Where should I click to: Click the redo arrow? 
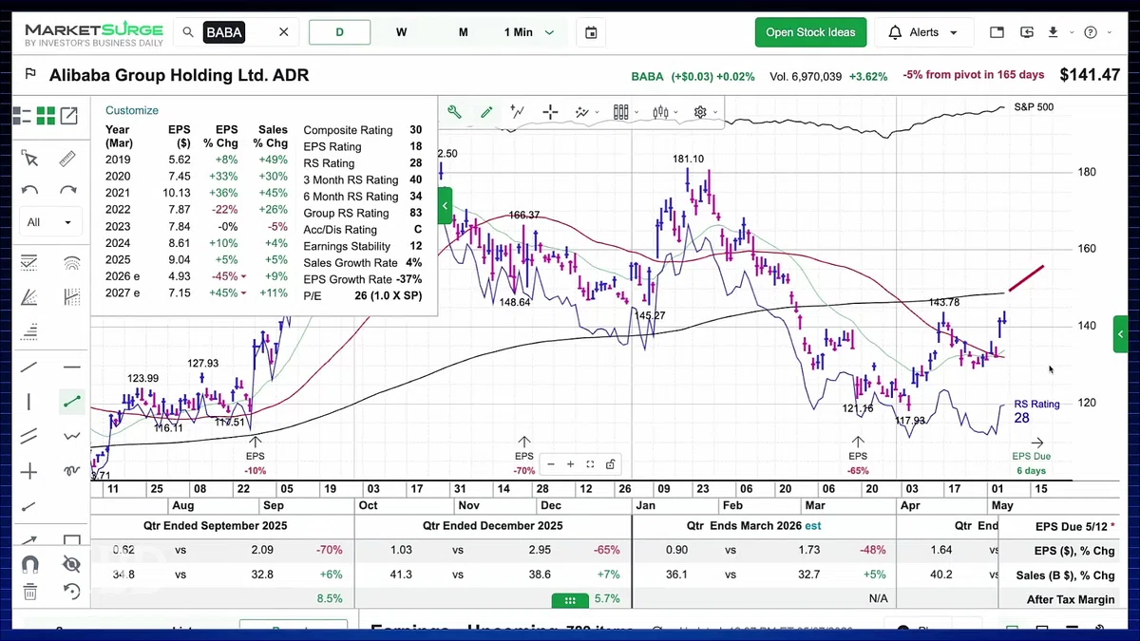[x=67, y=190]
